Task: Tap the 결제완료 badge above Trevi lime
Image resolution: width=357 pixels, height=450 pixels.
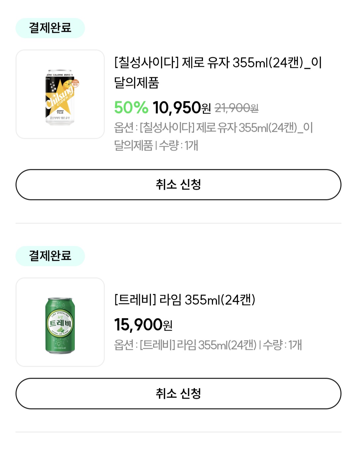Action: click(x=50, y=256)
